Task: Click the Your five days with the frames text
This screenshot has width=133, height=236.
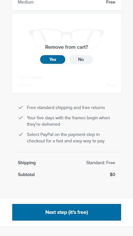Action: click(x=68, y=121)
